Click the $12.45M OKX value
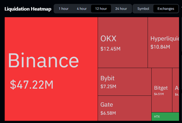Image resolution: width=182 pixels, height=123 pixels. 110,49
